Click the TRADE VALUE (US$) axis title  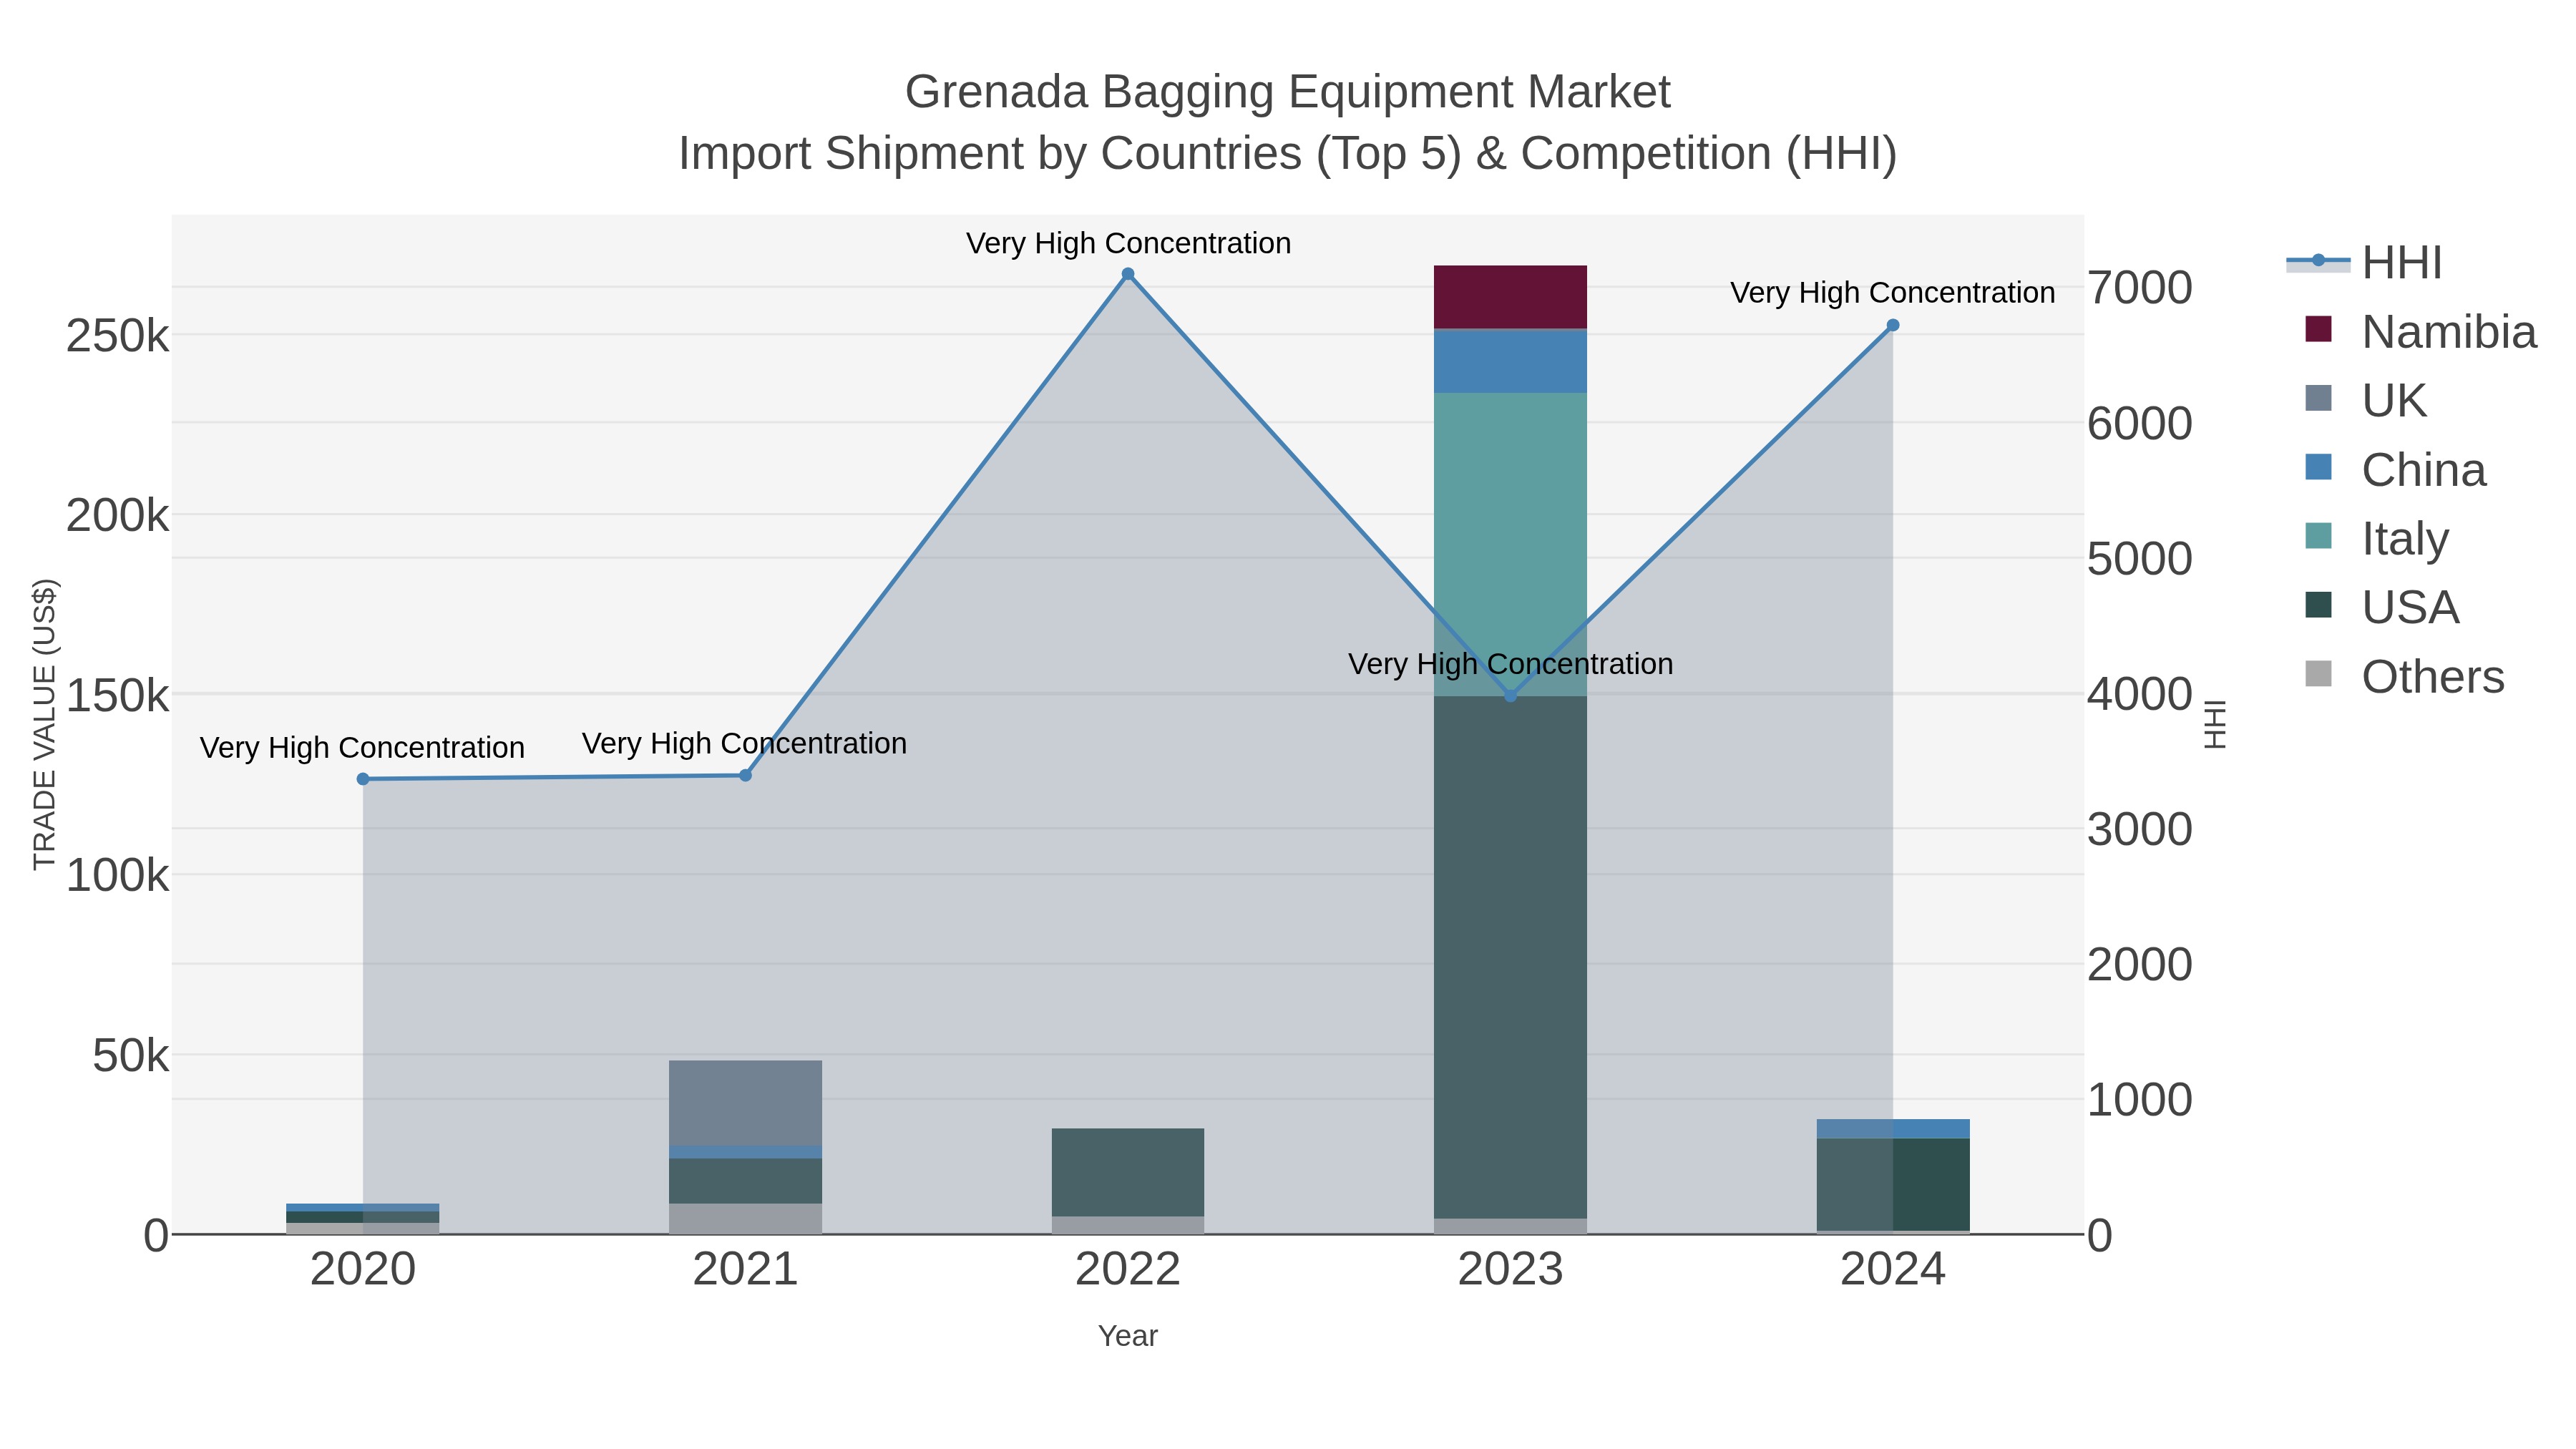click(x=45, y=724)
